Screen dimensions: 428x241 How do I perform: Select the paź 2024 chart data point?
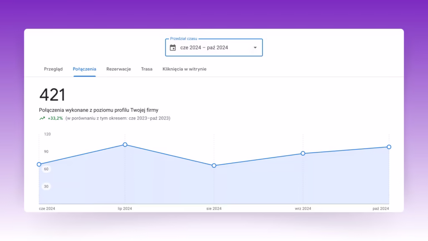(x=389, y=147)
